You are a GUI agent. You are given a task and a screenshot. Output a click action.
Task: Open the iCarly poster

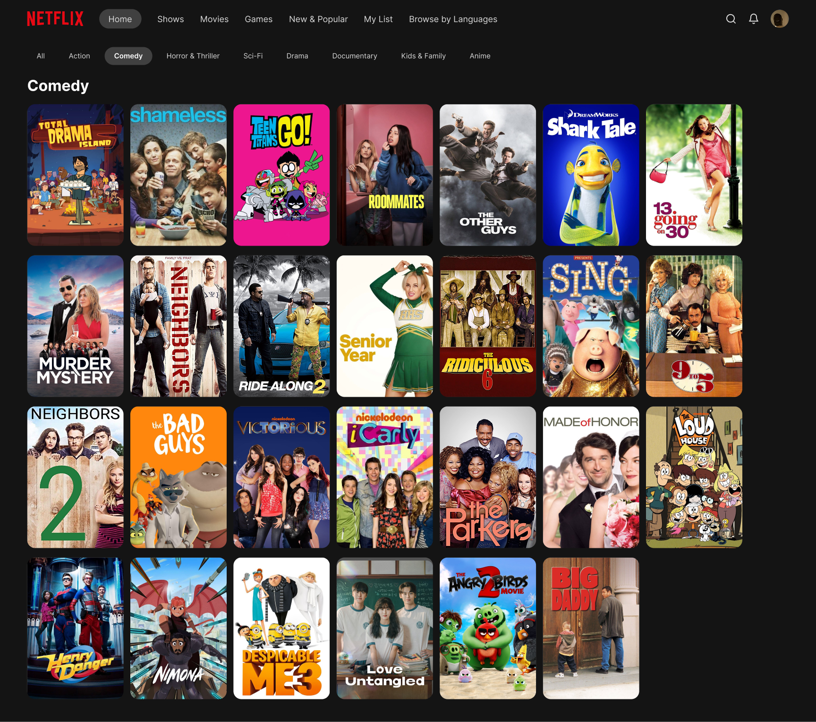click(385, 477)
